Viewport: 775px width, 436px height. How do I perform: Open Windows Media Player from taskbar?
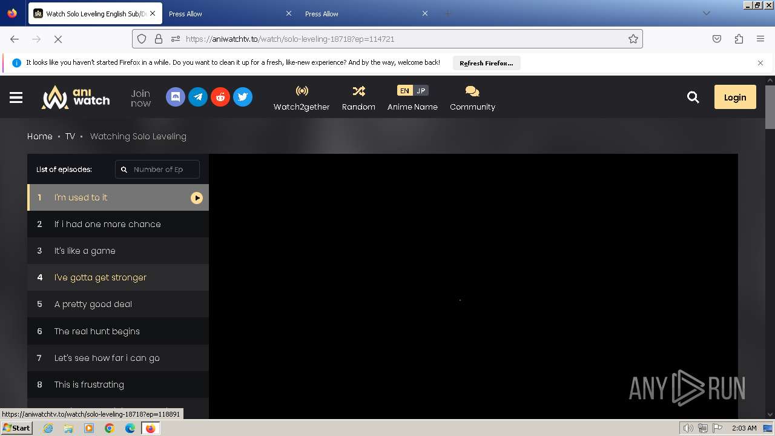(x=89, y=428)
